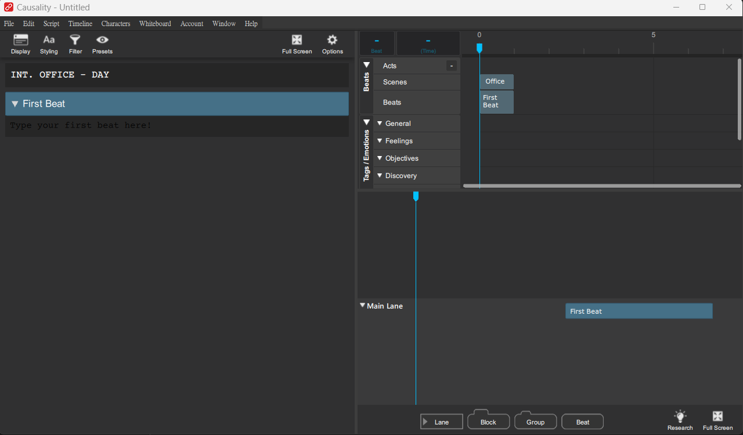
Task: Open the Research lightbulb
Action: click(680, 420)
